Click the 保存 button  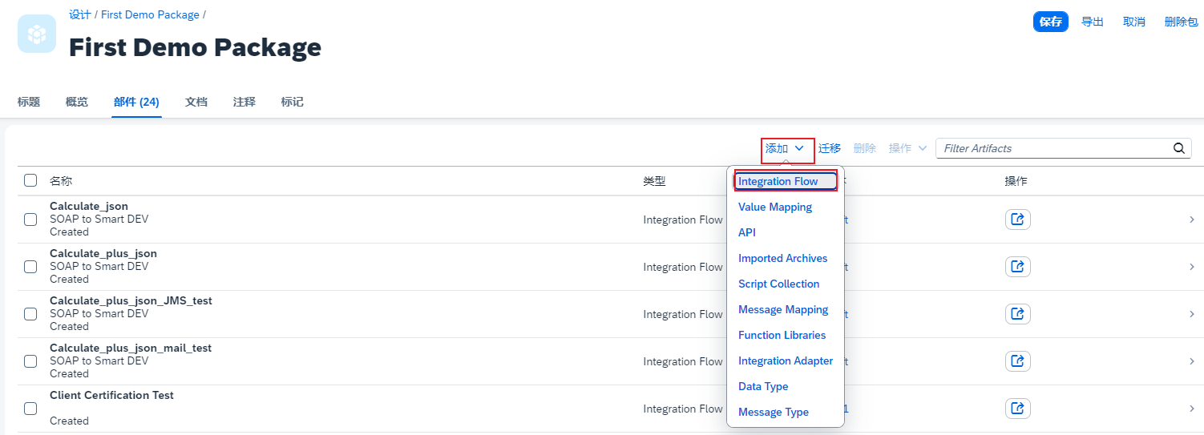click(1051, 22)
